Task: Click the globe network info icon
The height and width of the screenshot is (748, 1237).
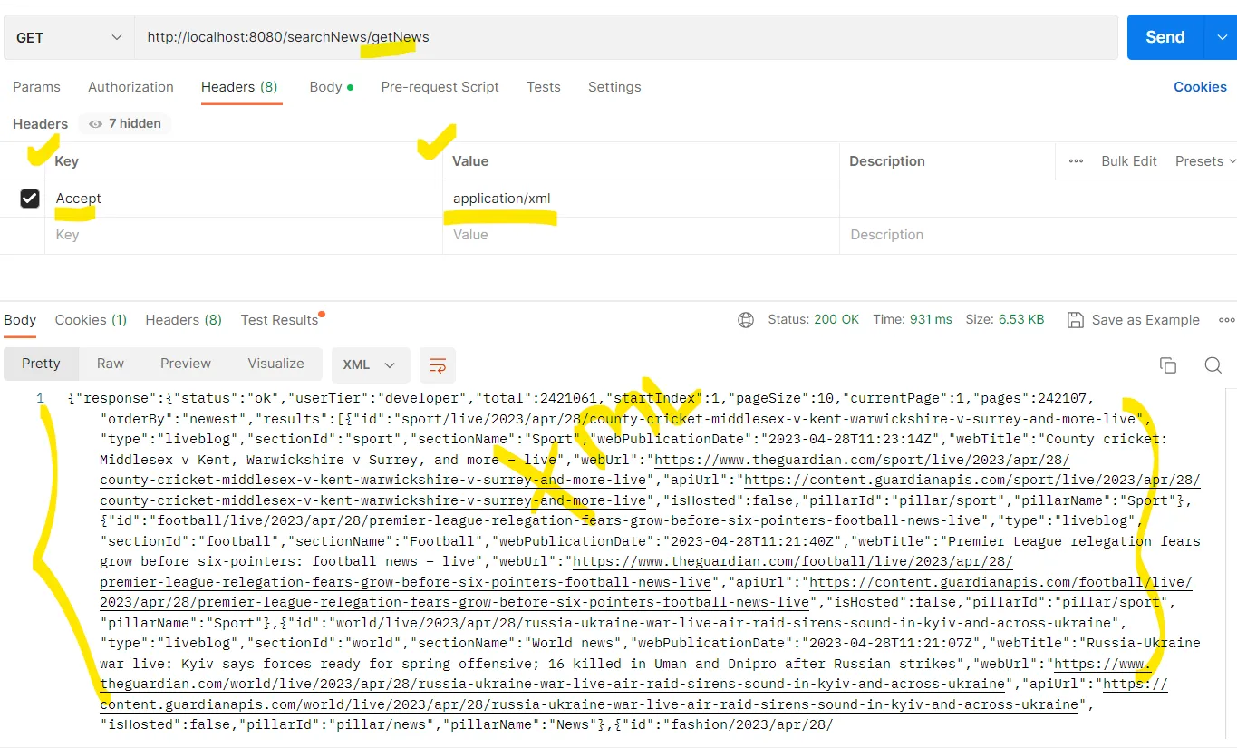Action: click(x=746, y=320)
